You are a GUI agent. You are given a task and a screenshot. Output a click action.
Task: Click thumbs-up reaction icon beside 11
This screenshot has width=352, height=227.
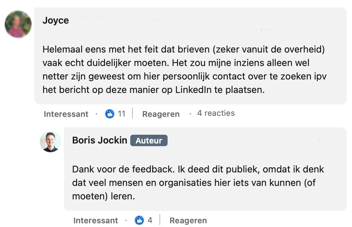click(x=110, y=114)
